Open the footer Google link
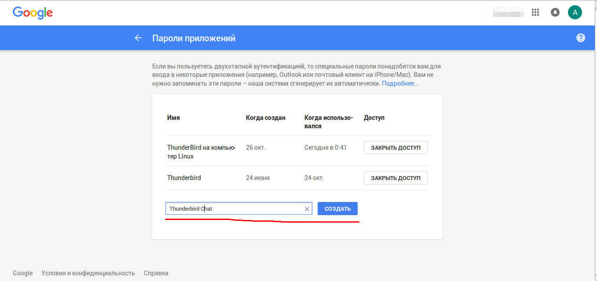The width and height of the screenshot is (597, 281). [x=22, y=273]
